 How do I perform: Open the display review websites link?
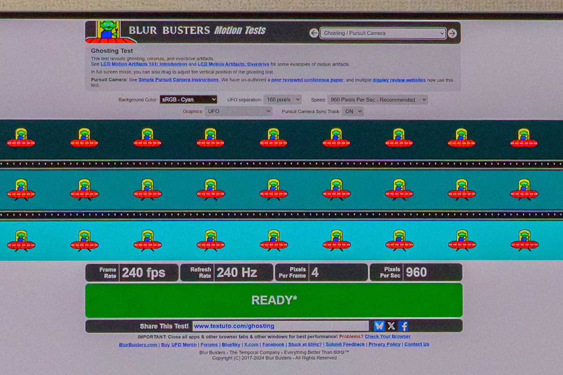399,80
